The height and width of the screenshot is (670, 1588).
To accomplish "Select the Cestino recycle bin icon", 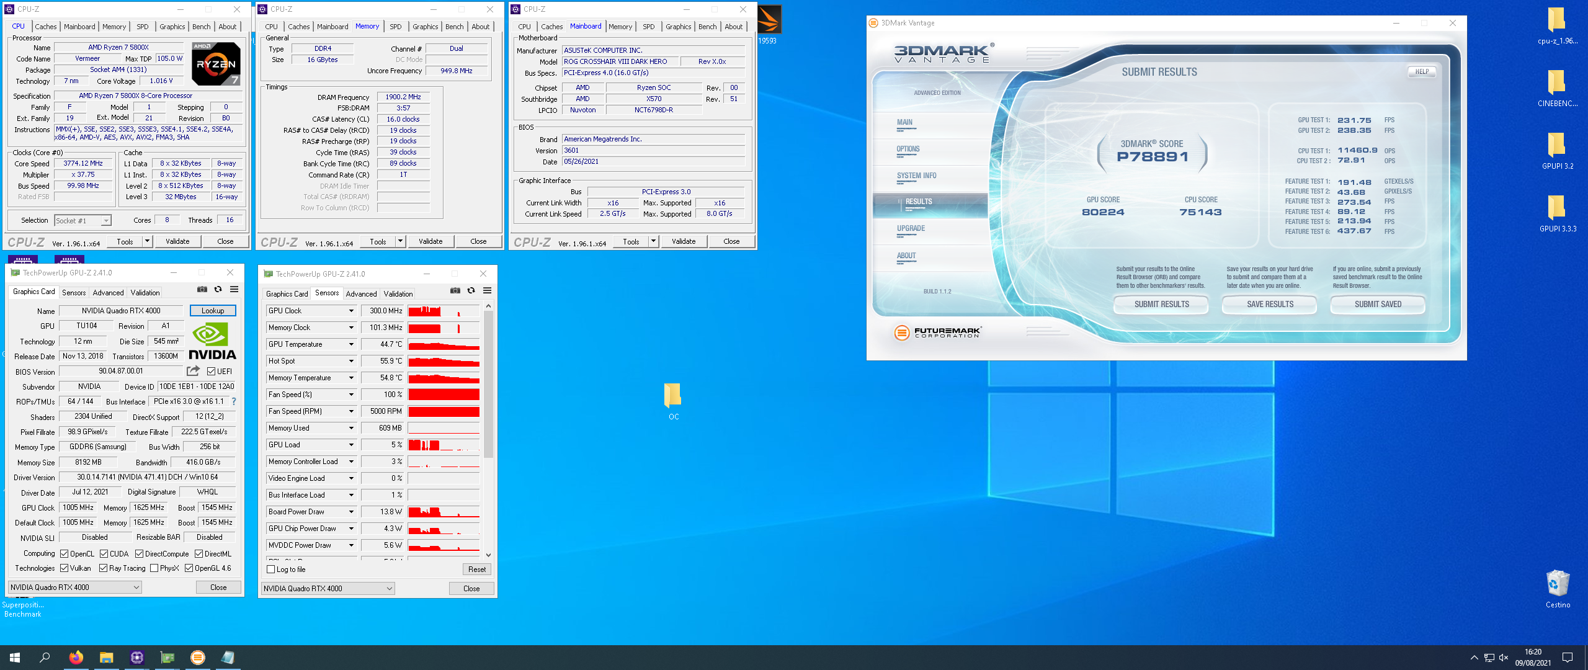I will (x=1558, y=589).
